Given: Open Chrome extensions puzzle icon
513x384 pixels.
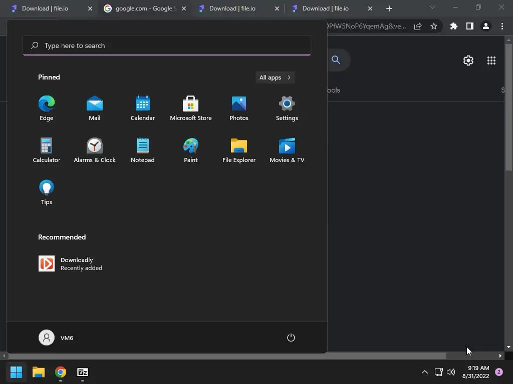Looking at the screenshot, I should point(454,26).
